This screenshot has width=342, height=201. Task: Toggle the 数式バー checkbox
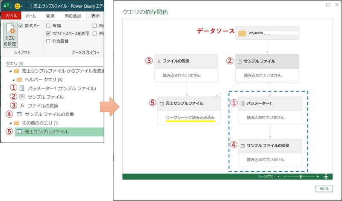tap(21, 26)
